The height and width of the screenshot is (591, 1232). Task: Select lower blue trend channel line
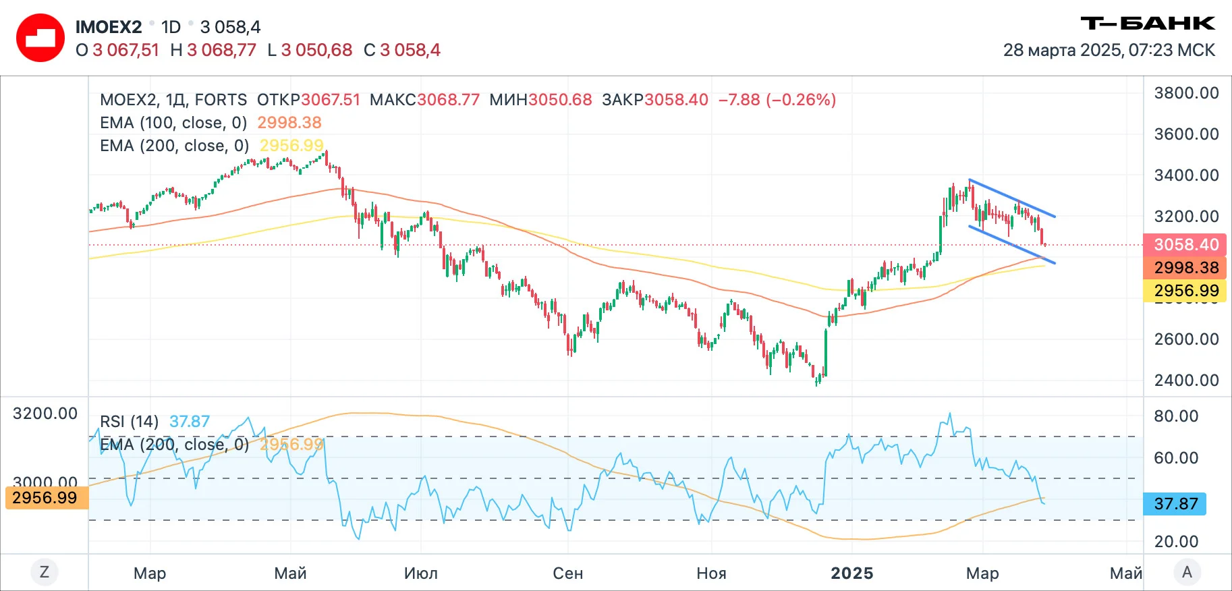[x=1012, y=244]
